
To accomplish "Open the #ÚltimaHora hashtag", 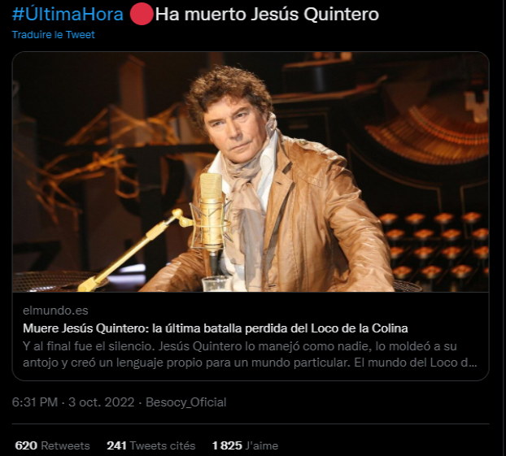I will point(68,15).
